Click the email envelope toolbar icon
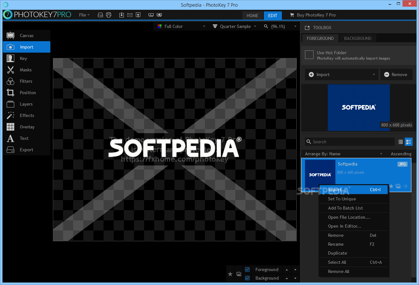 click(130, 15)
